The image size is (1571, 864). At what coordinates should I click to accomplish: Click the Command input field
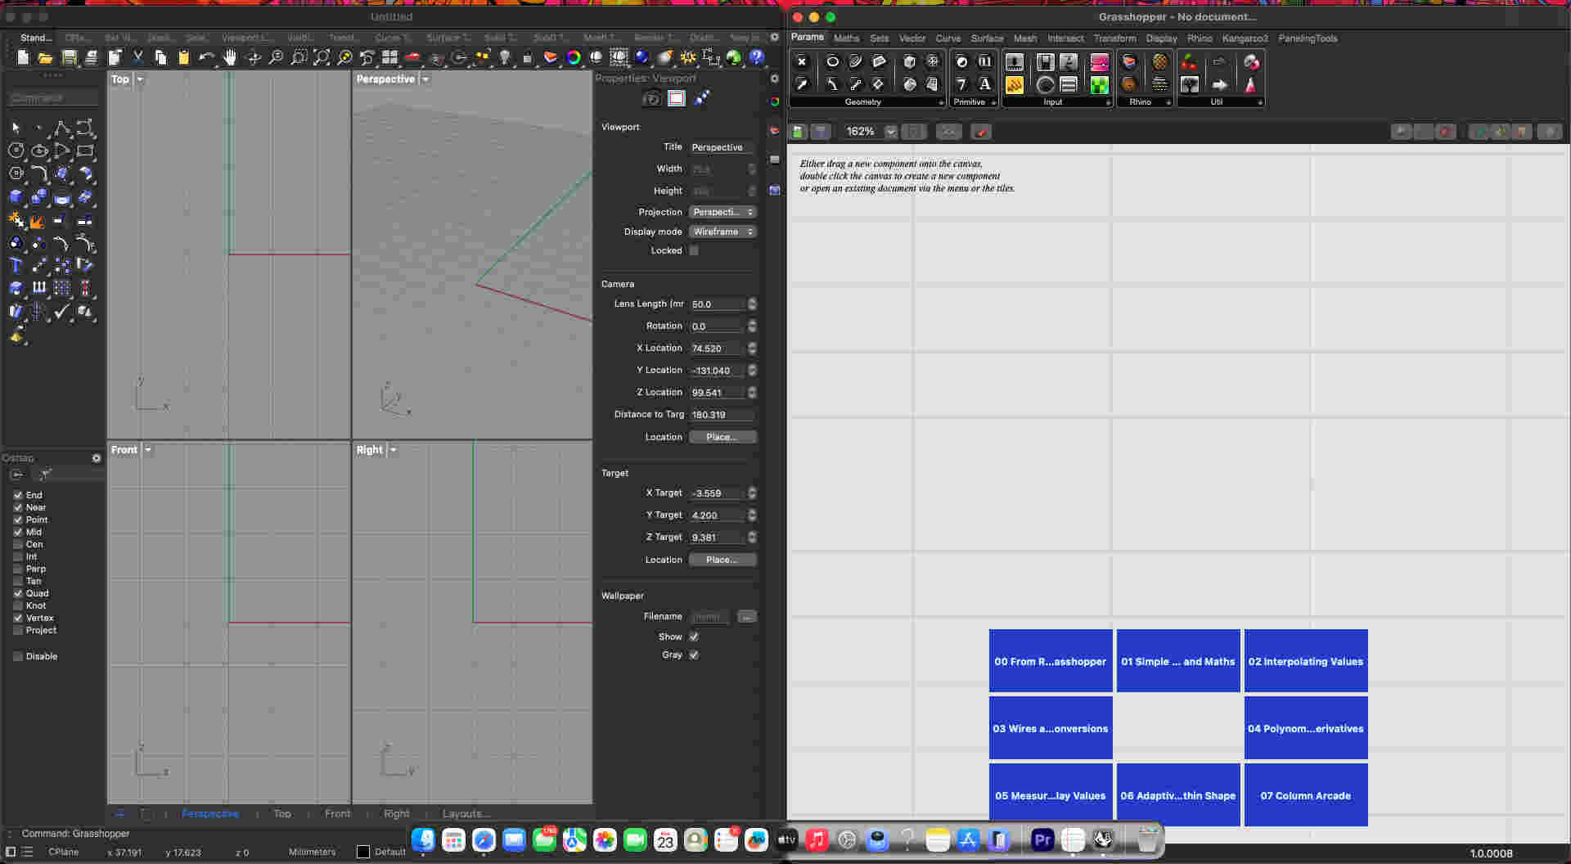pyautogui.click(x=54, y=98)
